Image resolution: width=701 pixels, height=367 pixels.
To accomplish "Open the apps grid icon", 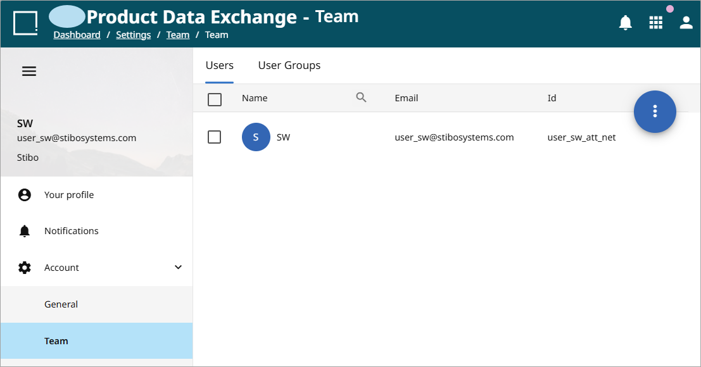I will [655, 22].
